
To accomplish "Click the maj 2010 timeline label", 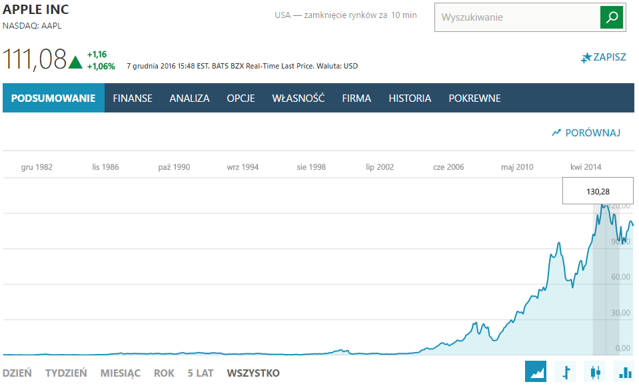I will pos(517,167).
